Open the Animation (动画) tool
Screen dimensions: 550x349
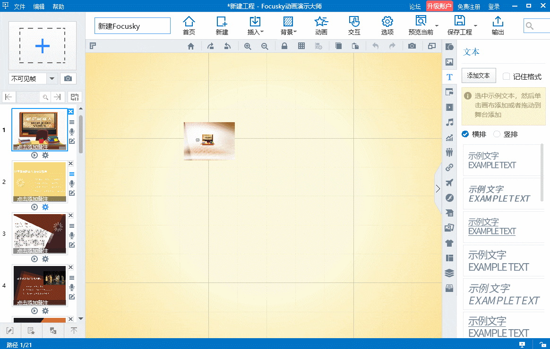click(321, 25)
